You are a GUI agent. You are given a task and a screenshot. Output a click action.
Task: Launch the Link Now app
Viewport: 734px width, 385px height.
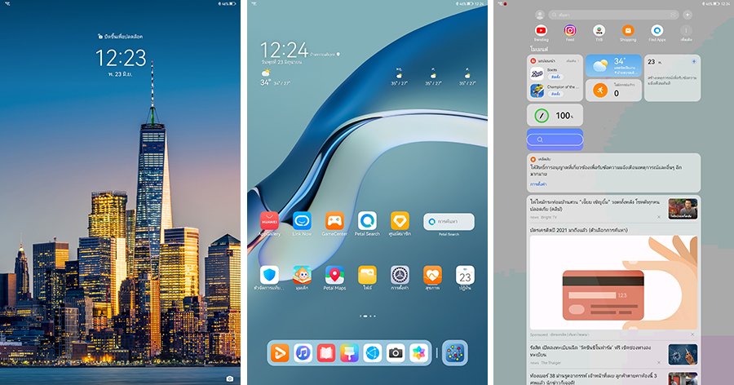pos(302,221)
